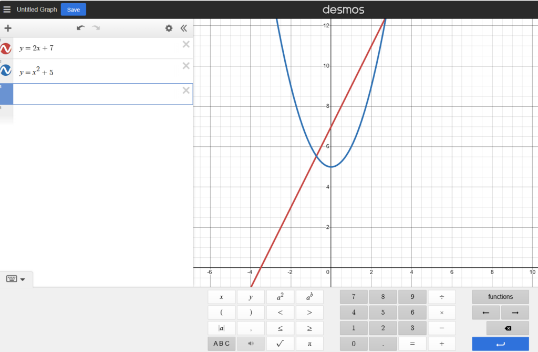Tap number 7 on keypad
The image size is (538, 352).
(x=354, y=297)
